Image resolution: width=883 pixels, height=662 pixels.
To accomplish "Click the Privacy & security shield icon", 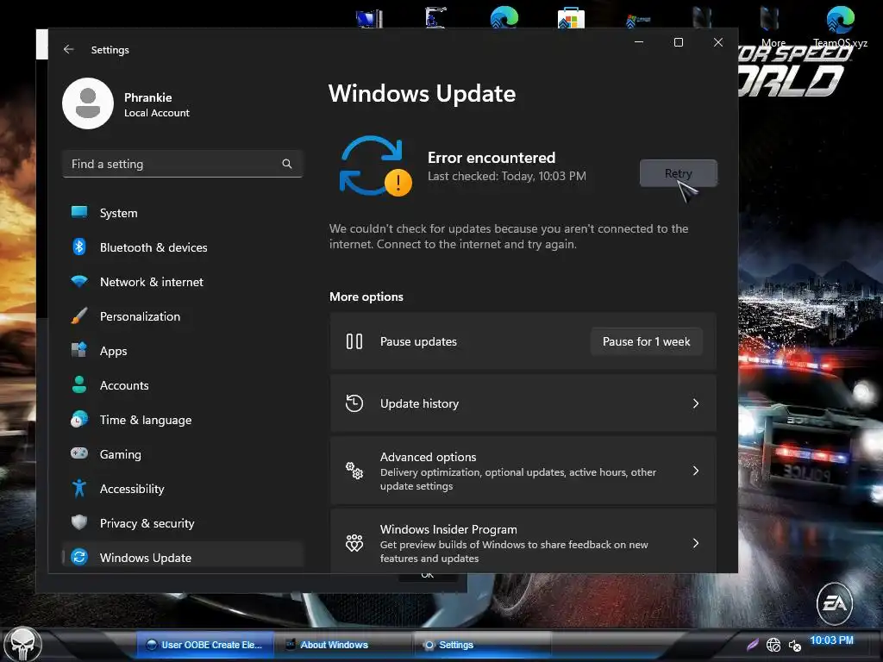I will [79, 522].
